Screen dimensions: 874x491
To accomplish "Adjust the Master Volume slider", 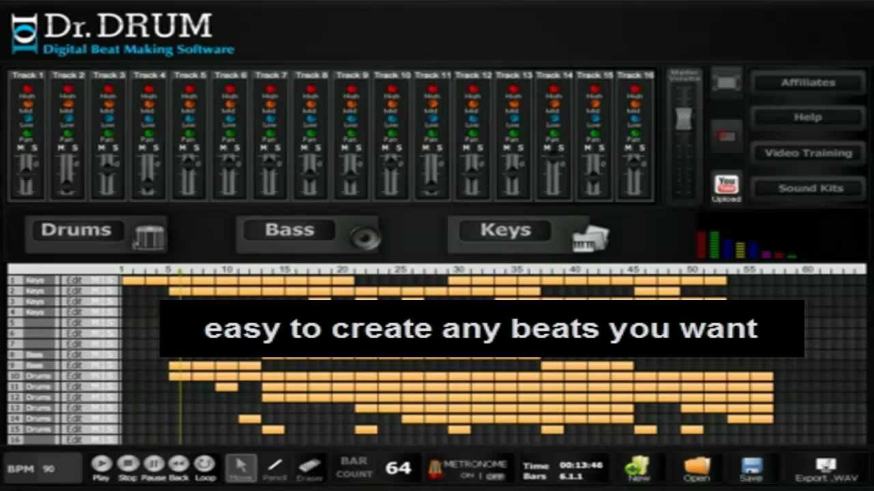I will pyautogui.click(x=683, y=119).
